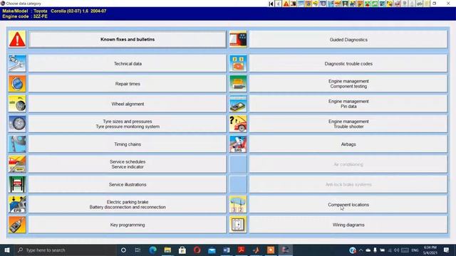Select Engine management Component testing
Viewport: 456px width, 256px height.
point(348,84)
